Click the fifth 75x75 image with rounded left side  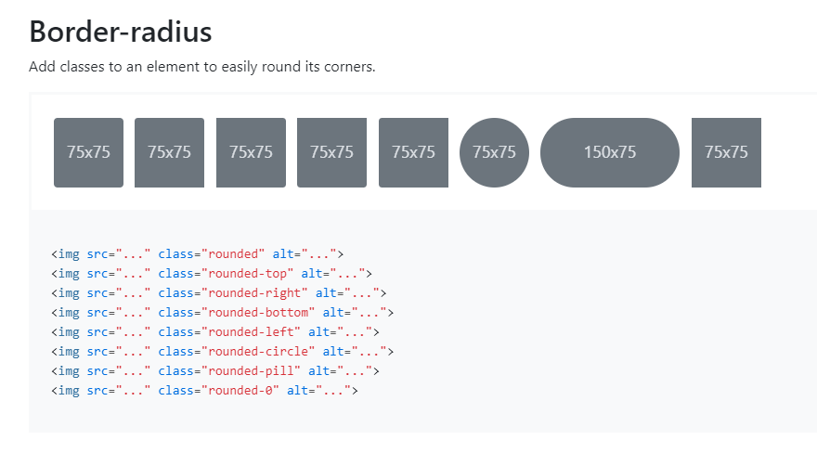click(413, 152)
